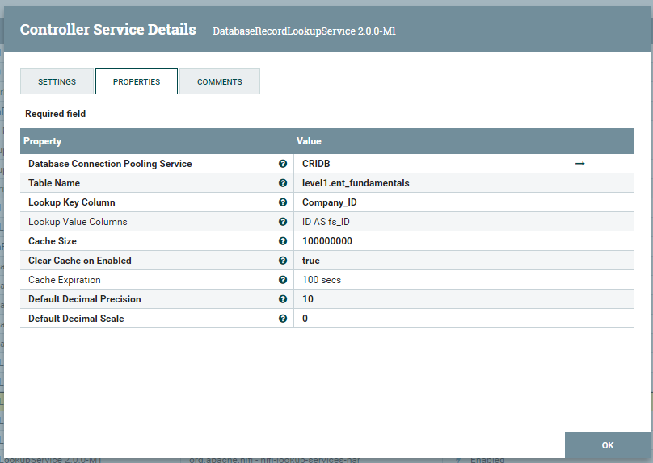The height and width of the screenshot is (463, 653).
Task: Switch to the Settings tab
Action: [57, 81]
